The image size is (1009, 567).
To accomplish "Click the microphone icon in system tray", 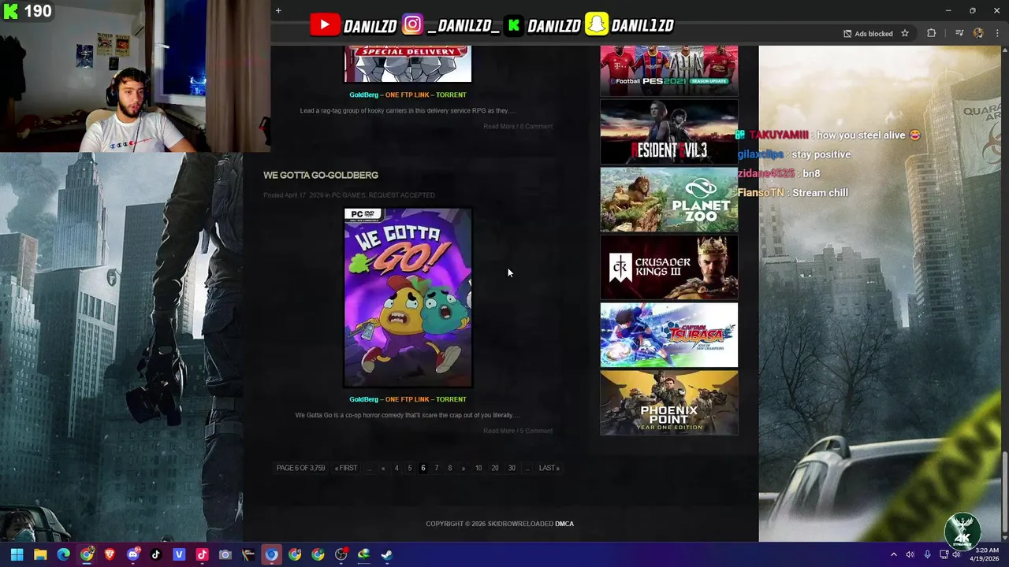I will point(927,554).
